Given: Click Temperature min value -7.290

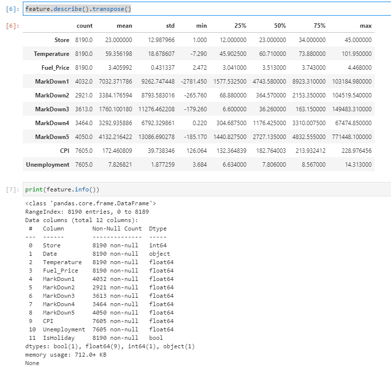Looking at the screenshot, I should point(198,54).
